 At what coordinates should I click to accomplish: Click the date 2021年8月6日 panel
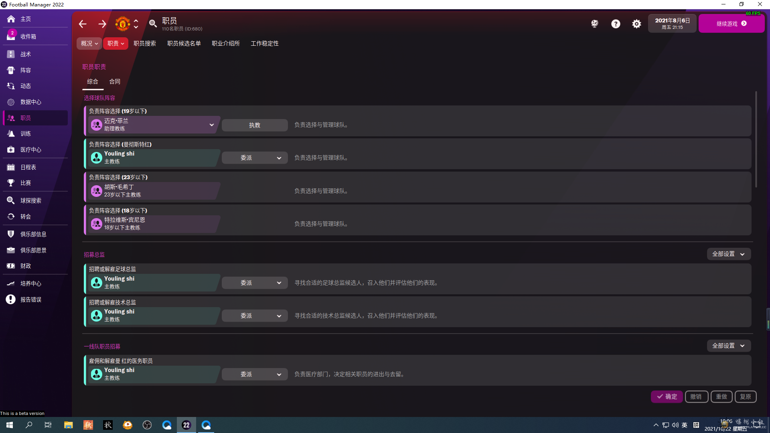click(x=672, y=24)
